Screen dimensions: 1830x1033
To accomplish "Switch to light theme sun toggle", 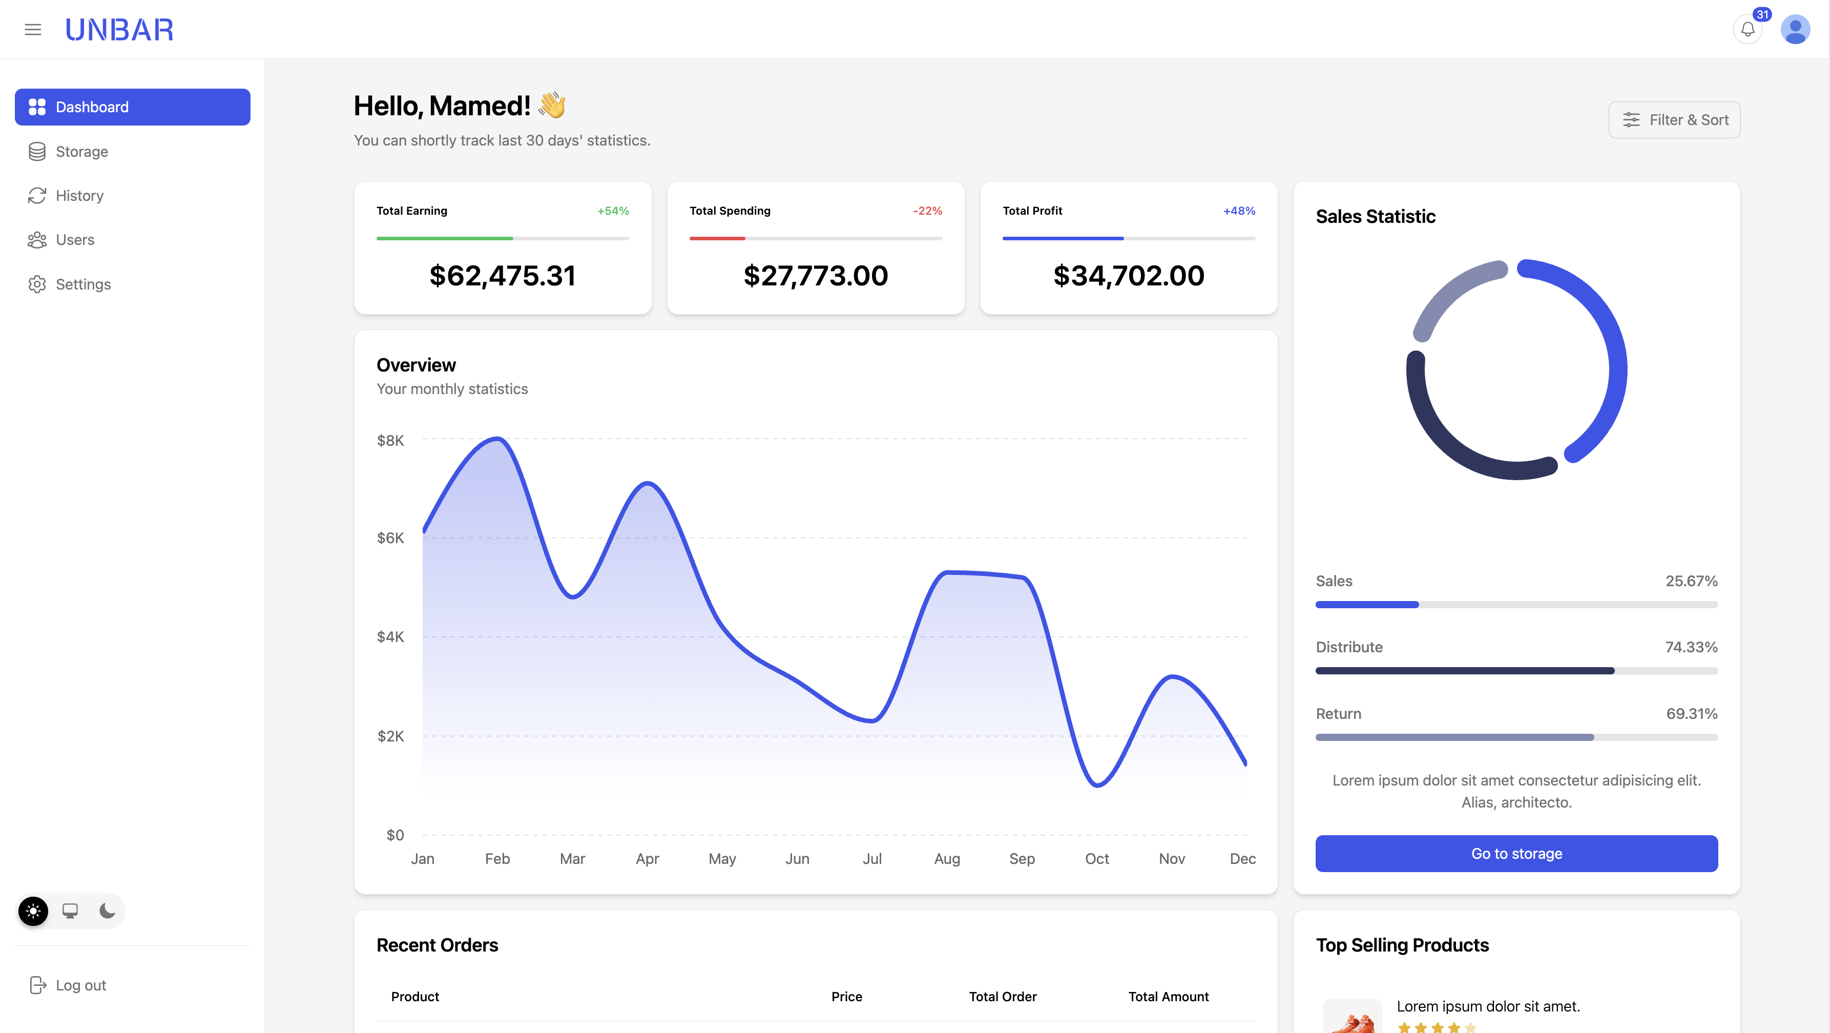I will point(33,911).
